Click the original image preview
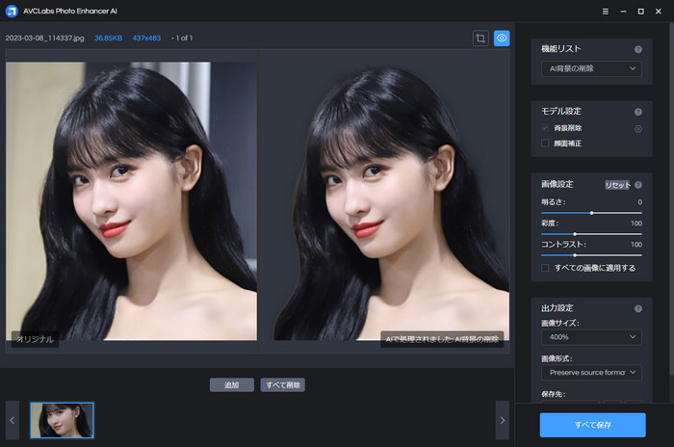 pyautogui.click(x=131, y=201)
